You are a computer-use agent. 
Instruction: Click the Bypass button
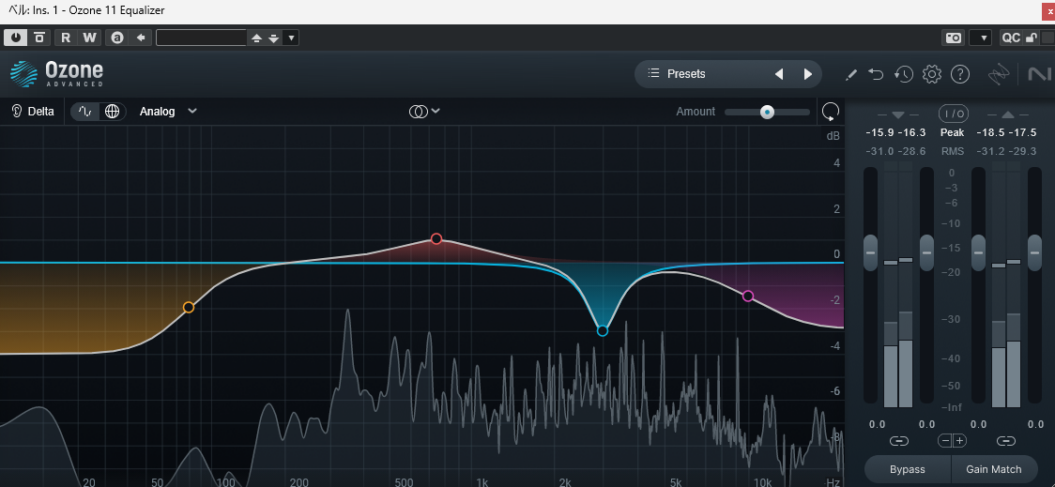click(x=907, y=469)
